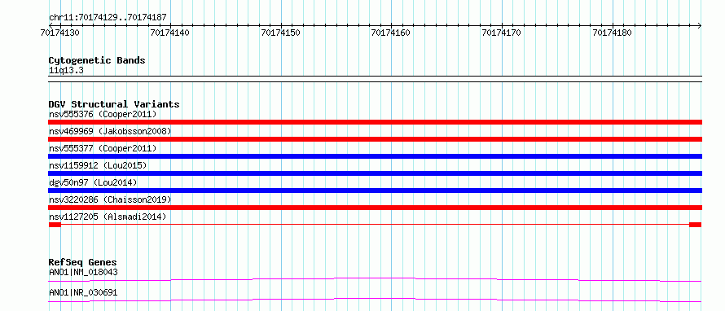Click the thin connector line of nsv1127205
Viewport: 725px width, 311px height.
[x=375, y=225]
